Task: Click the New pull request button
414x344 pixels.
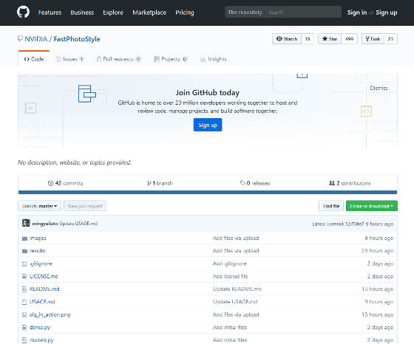Action: (x=85, y=206)
